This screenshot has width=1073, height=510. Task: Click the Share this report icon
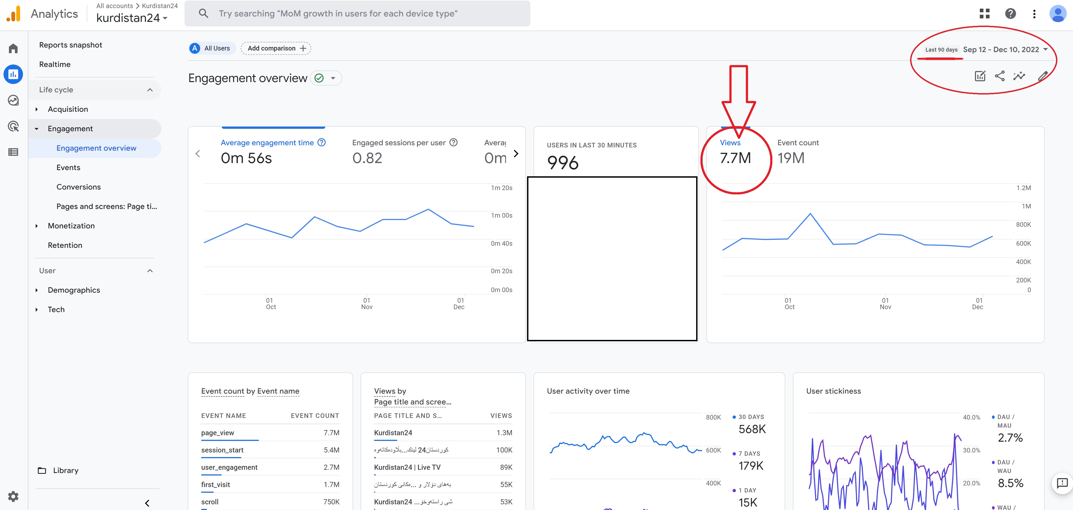point(1000,76)
